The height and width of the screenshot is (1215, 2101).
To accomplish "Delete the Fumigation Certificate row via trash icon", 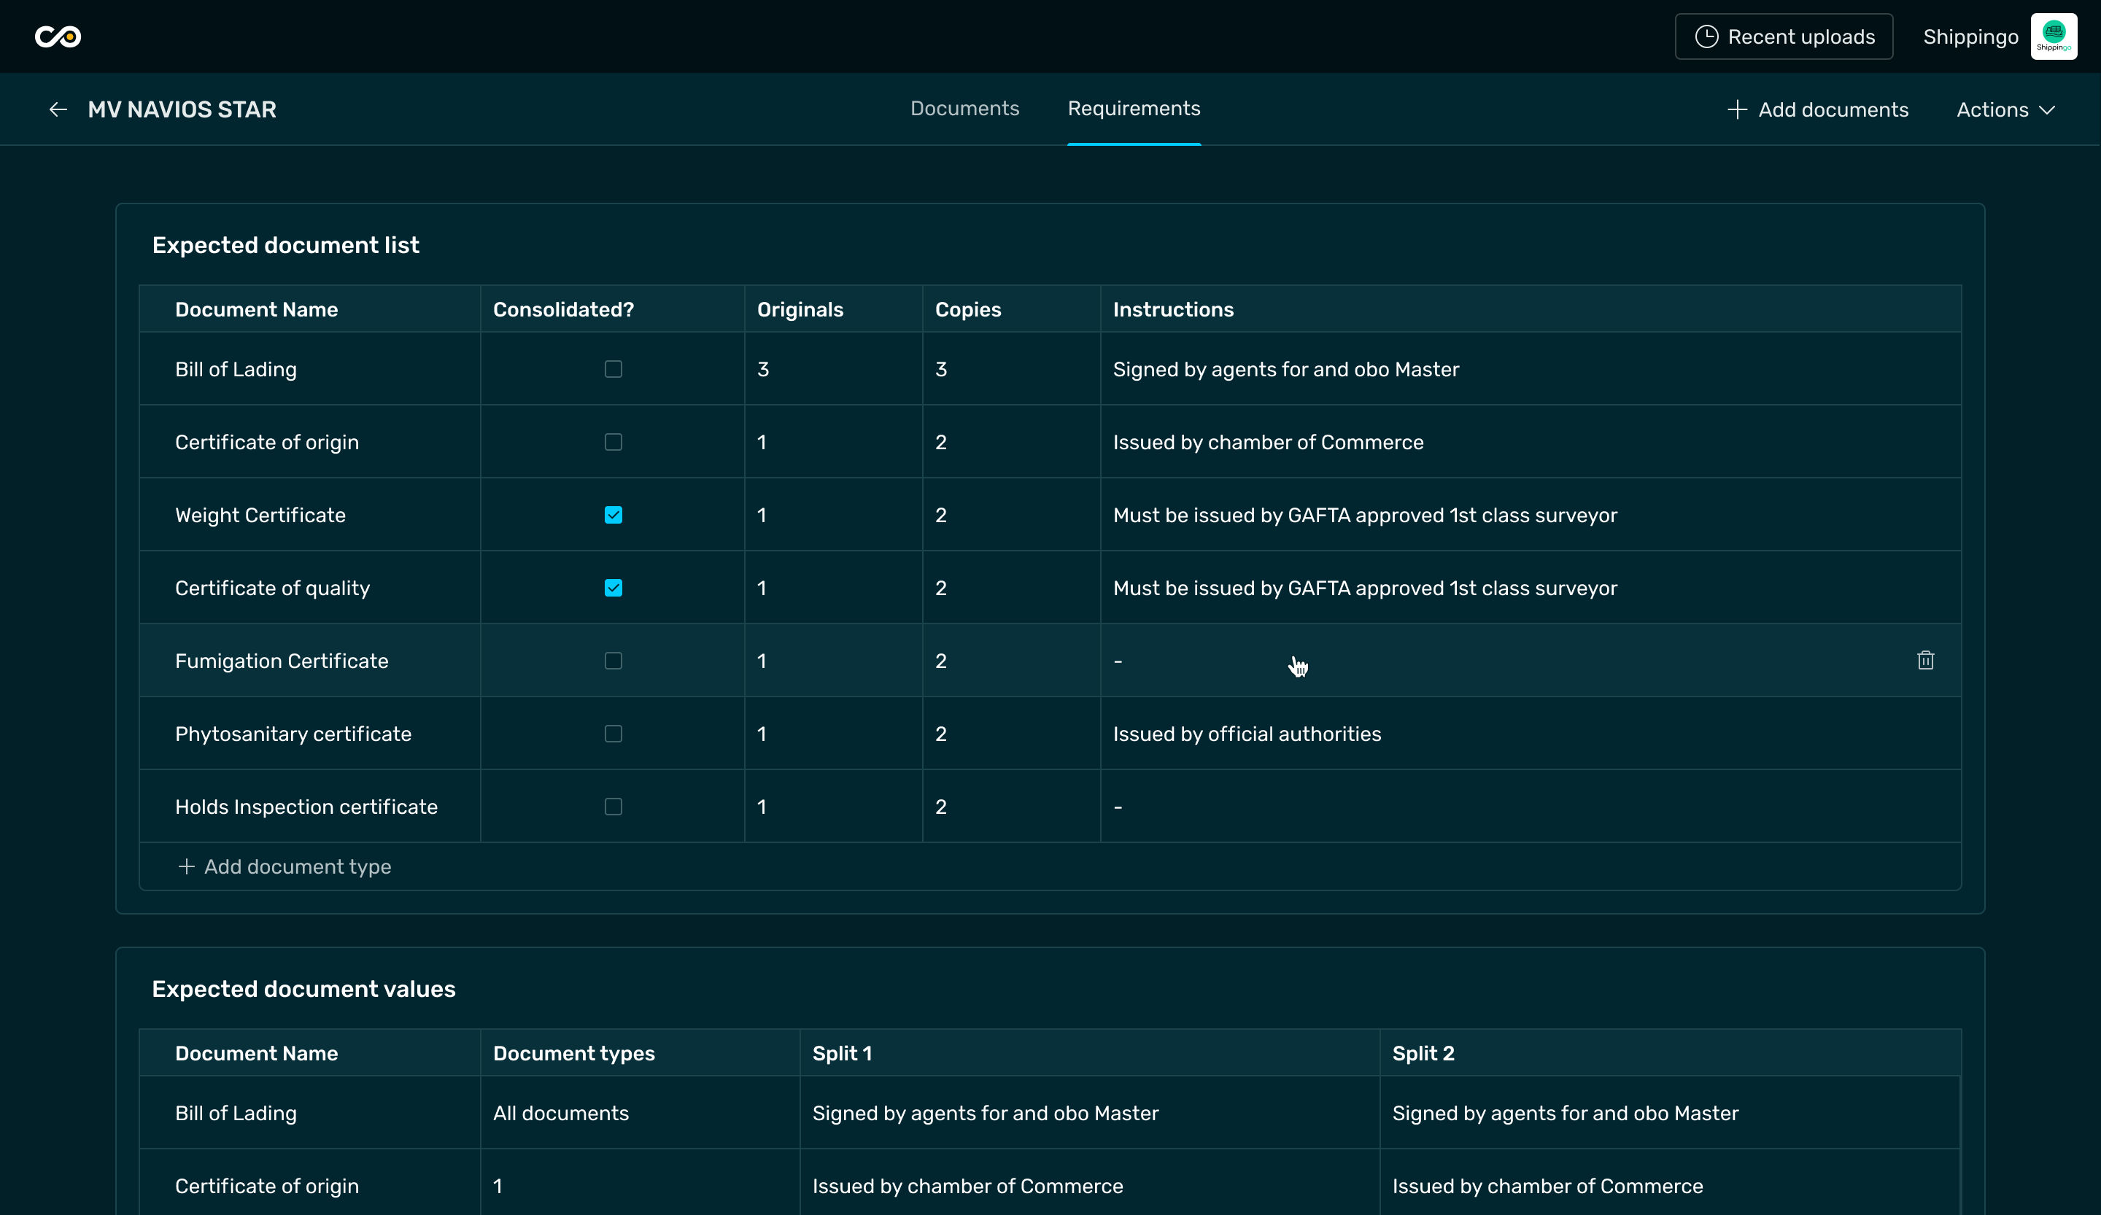I will pos(1925,661).
